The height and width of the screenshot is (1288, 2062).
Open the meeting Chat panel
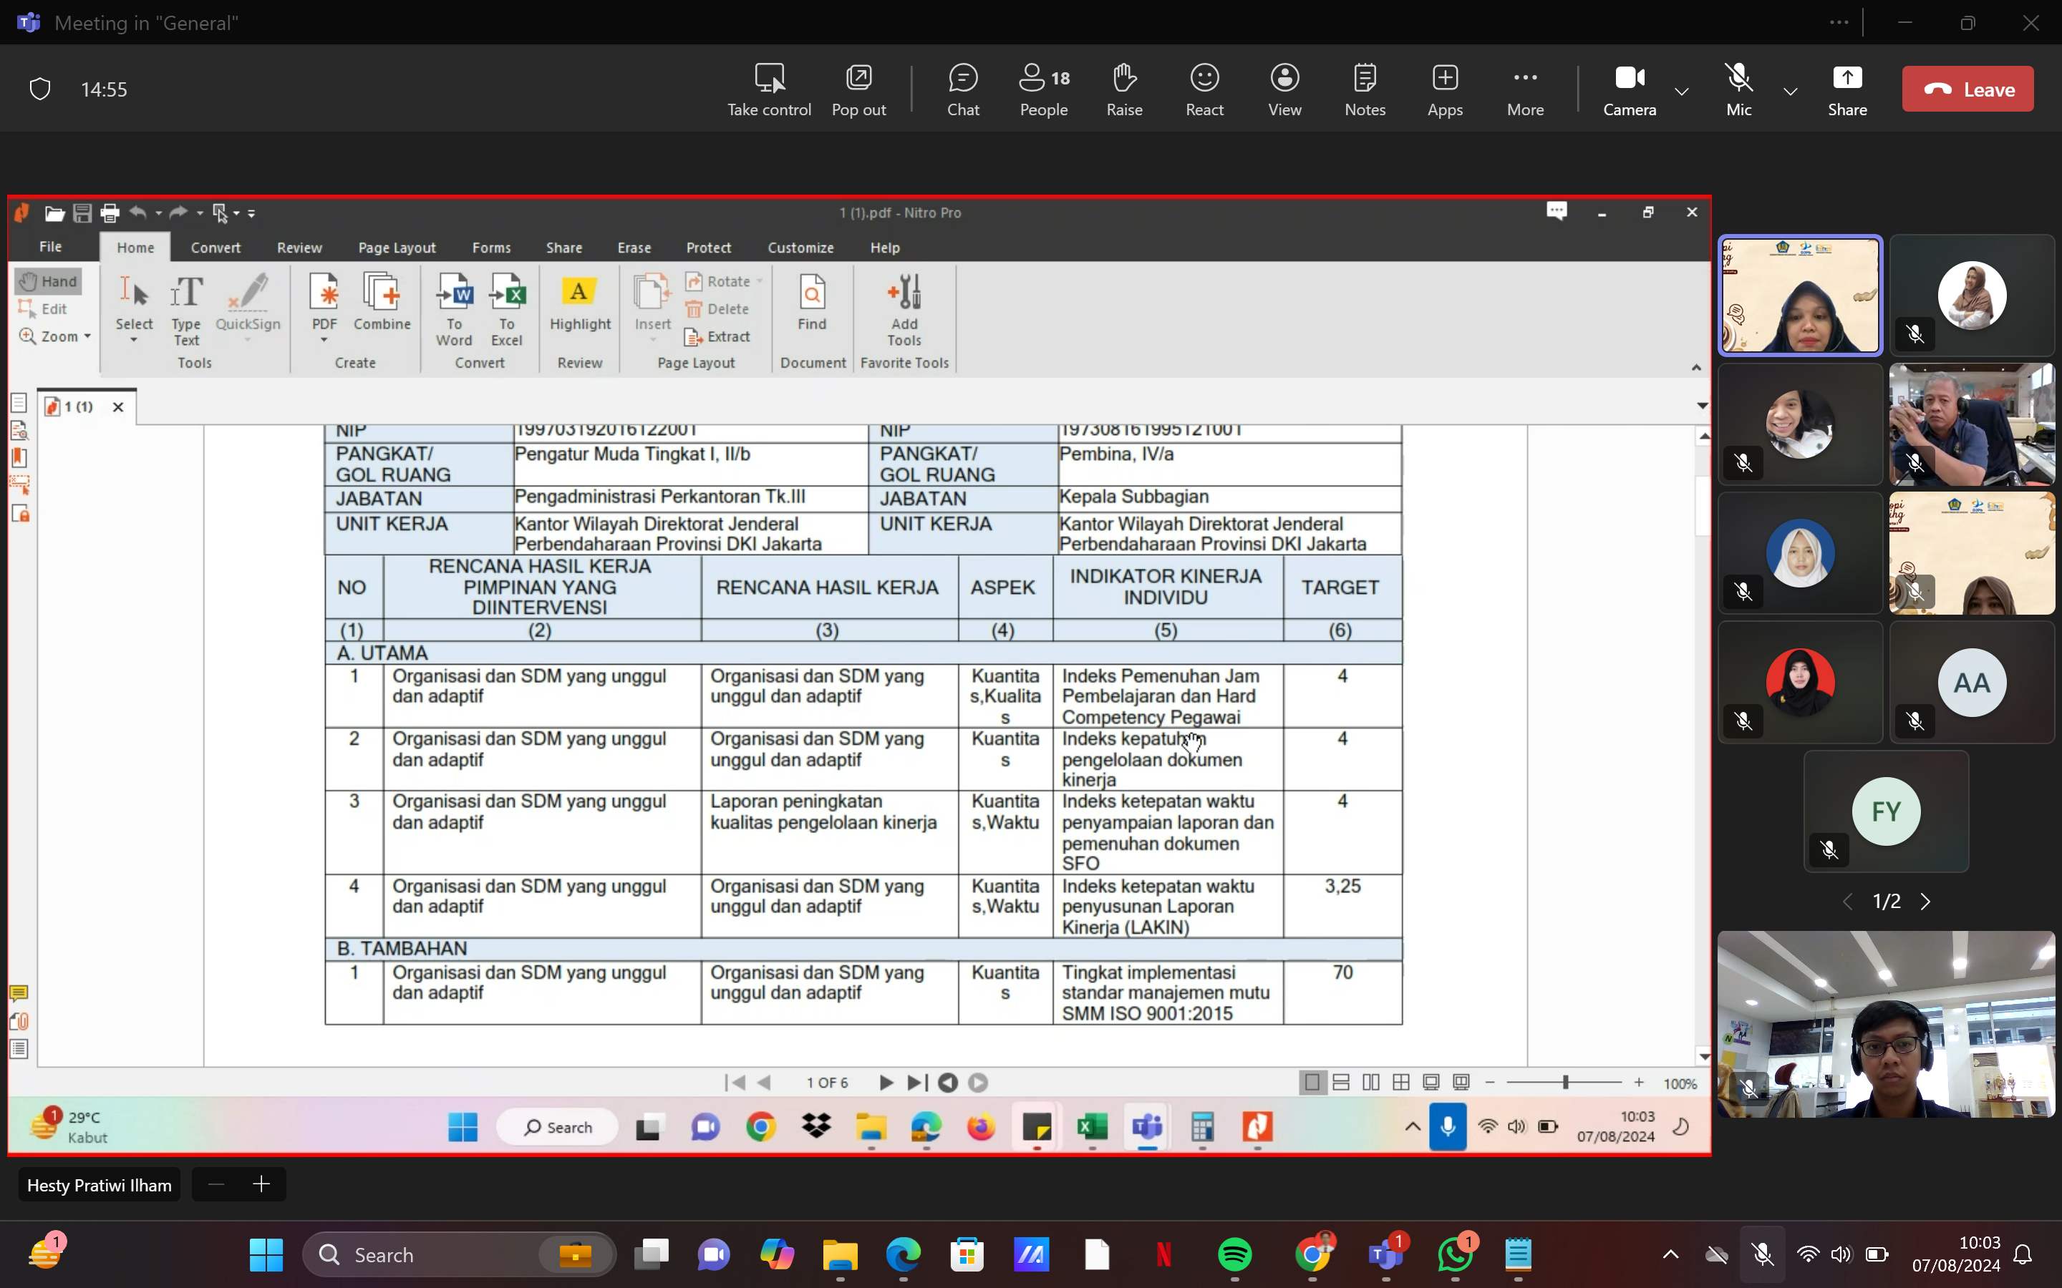click(x=963, y=89)
